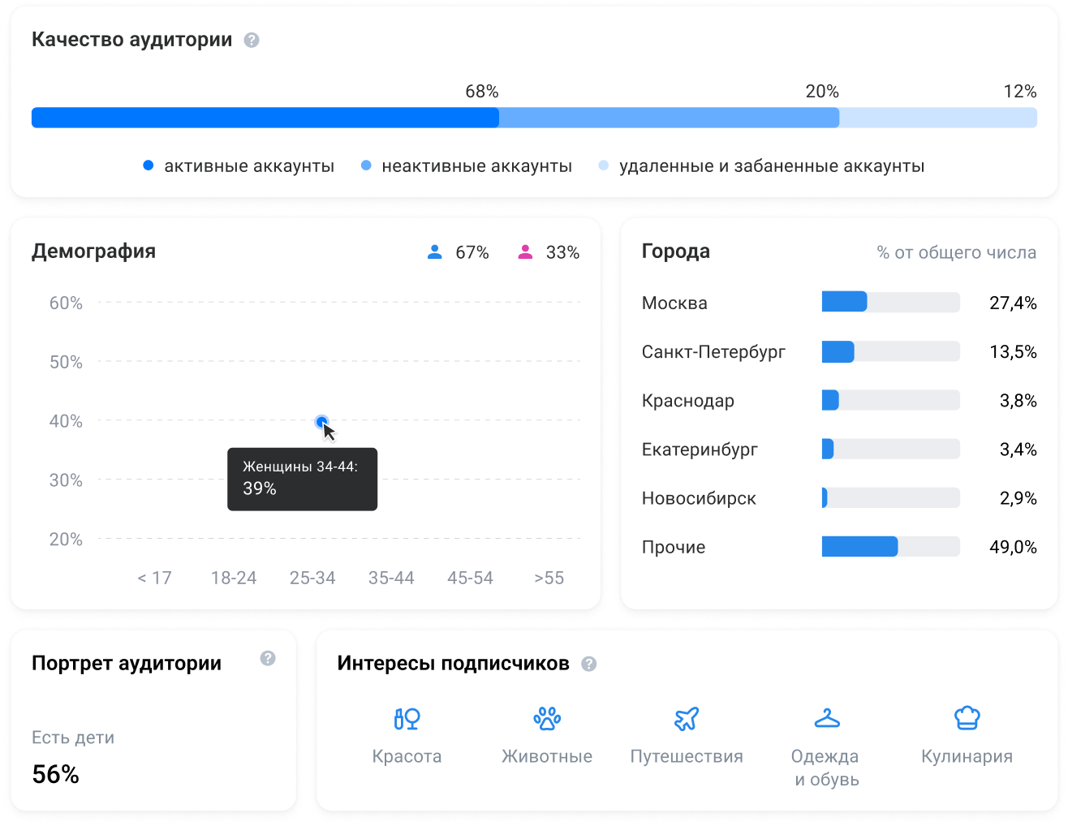The image size is (1068, 826).
Task: Click the активные аккаунты legend dot
Action: click(x=149, y=166)
